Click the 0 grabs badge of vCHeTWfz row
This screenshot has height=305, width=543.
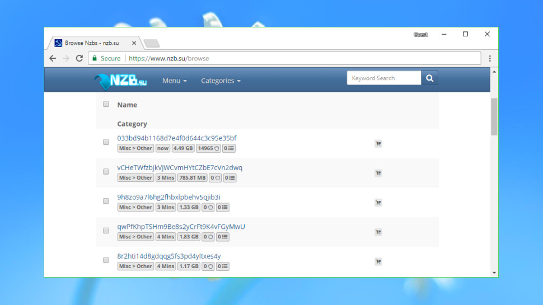(215, 177)
